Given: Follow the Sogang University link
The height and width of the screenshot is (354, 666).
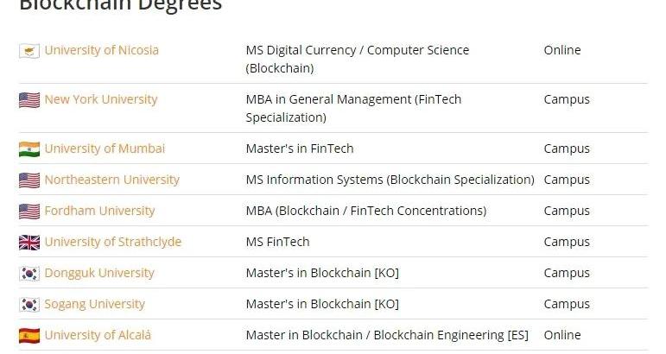Looking at the screenshot, I should (x=95, y=304).
